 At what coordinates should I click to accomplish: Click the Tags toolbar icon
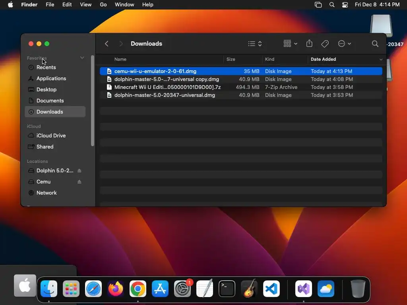point(325,44)
